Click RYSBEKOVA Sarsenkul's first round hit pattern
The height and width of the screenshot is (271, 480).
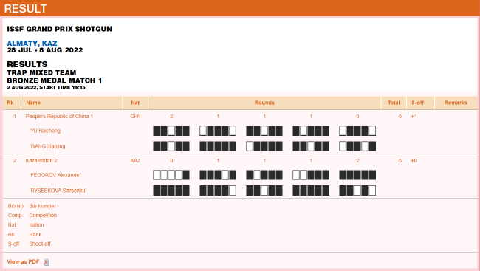coord(171,191)
